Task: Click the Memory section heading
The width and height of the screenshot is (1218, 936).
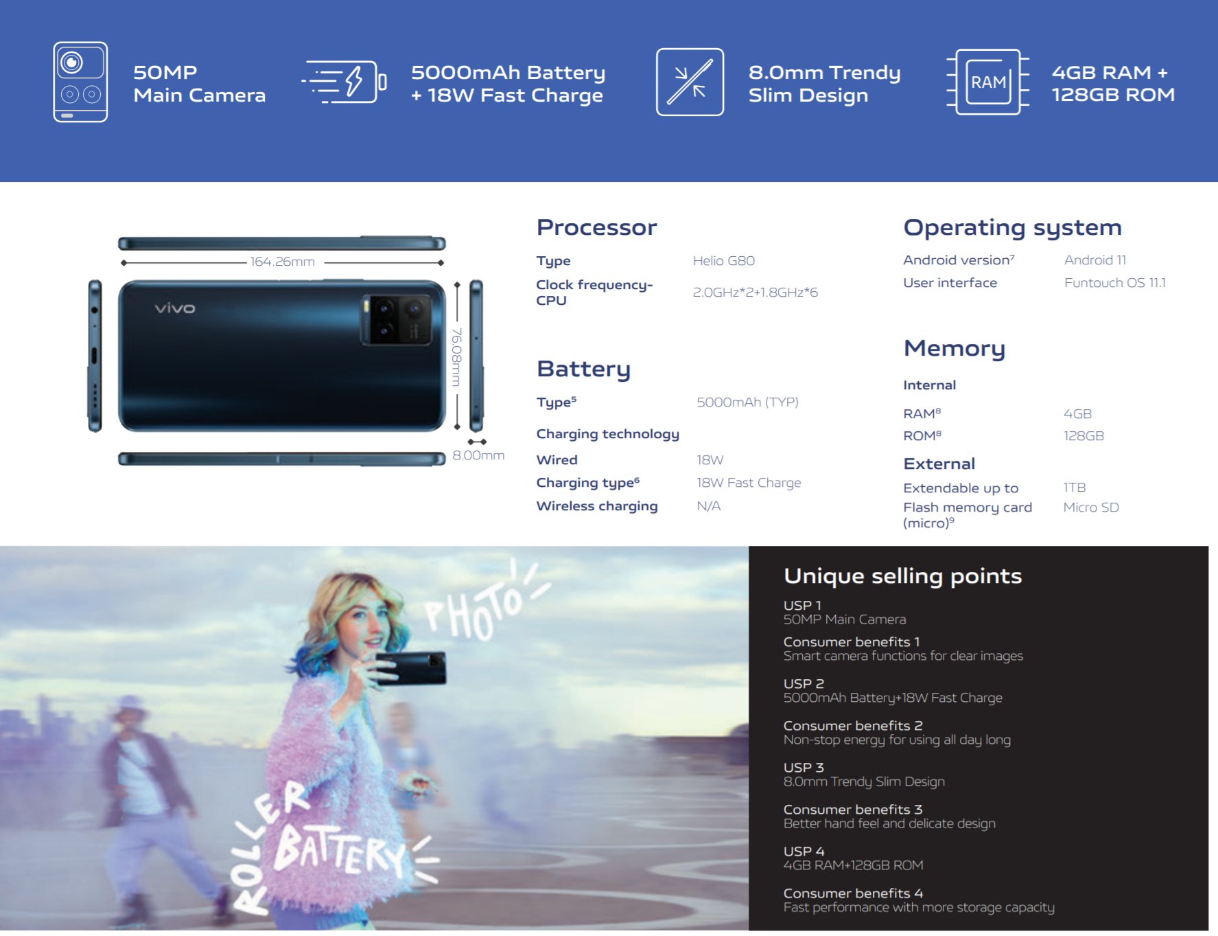Action: coord(954,349)
